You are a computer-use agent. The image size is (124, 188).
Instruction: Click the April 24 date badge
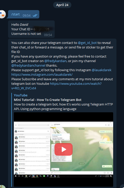(62, 5)
